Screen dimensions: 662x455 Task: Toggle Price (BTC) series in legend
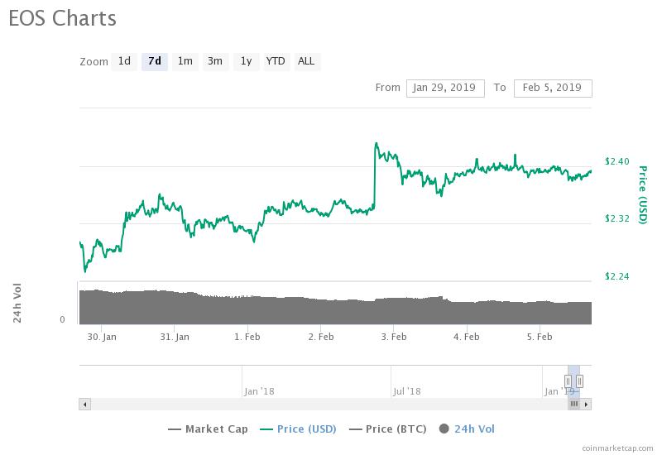[x=388, y=429]
